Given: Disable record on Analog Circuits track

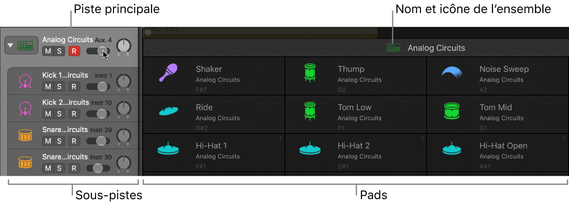Looking at the screenshot, I should pos(74,51).
